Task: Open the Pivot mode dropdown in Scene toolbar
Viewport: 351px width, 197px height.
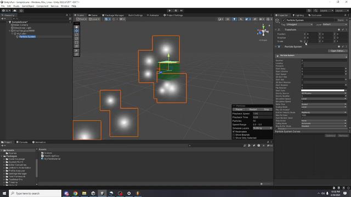Action: (81, 19)
